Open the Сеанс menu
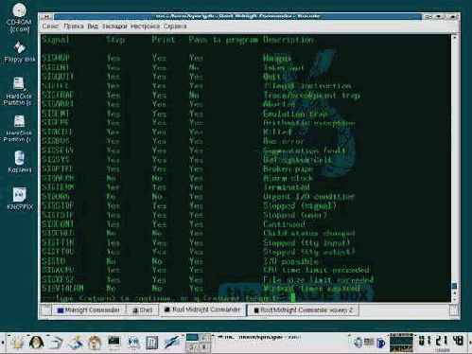 [50, 27]
